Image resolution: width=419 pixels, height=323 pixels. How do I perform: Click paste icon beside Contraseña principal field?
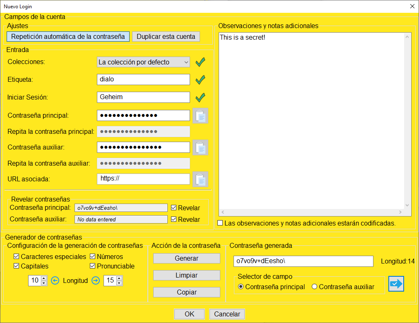pos(200,116)
